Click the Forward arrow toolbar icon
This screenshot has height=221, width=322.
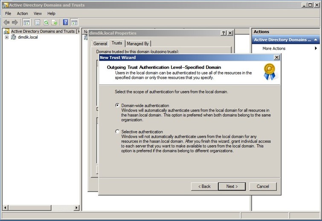(x=15, y=22)
